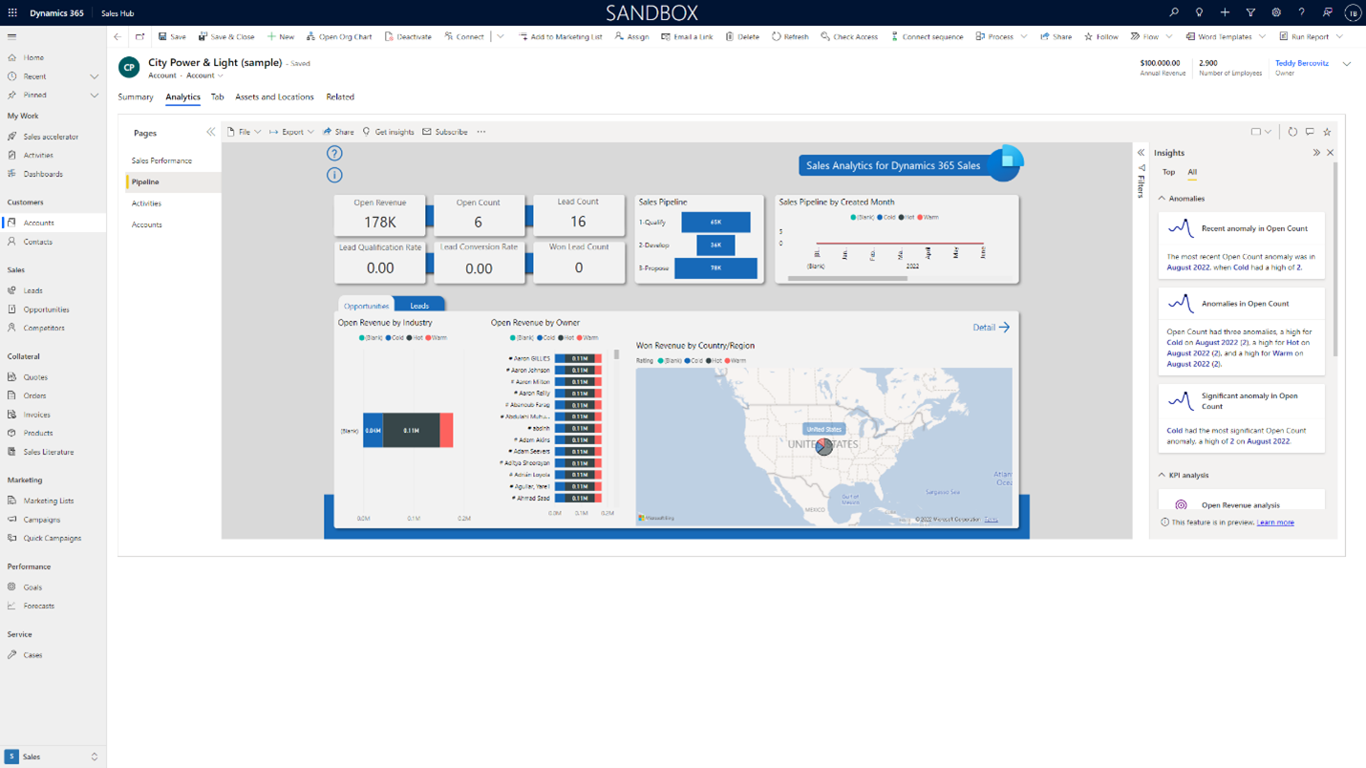Open the Dynamics 365 app launcher waffle
The height and width of the screenshot is (768, 1366).
point(12,13)
